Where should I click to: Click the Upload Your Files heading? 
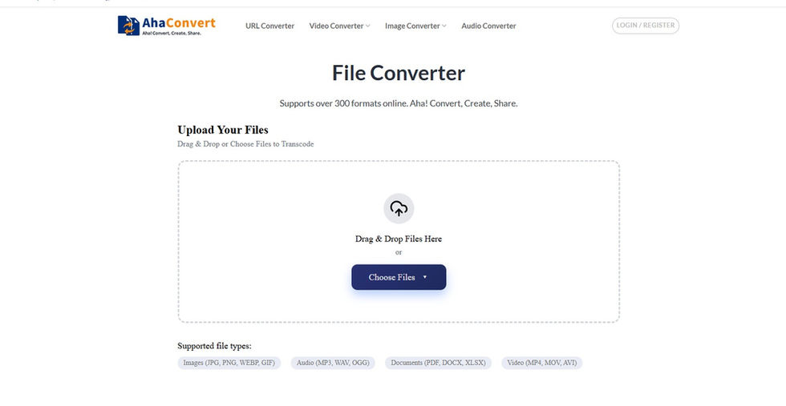[223, 130]
